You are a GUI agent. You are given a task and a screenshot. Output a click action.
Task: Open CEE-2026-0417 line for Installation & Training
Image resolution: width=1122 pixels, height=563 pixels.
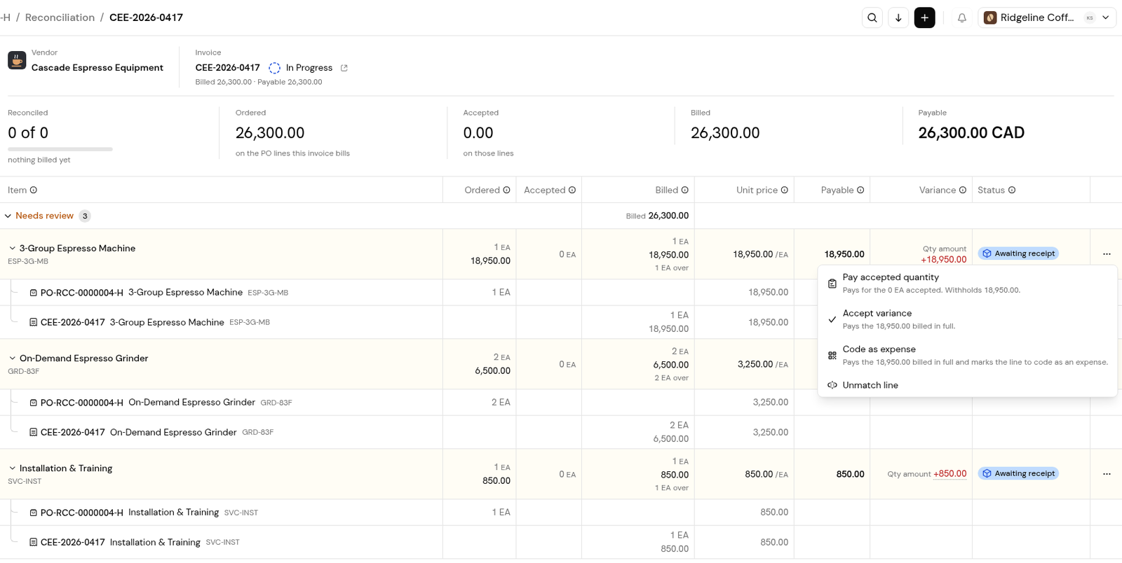(x=73, y=542)
